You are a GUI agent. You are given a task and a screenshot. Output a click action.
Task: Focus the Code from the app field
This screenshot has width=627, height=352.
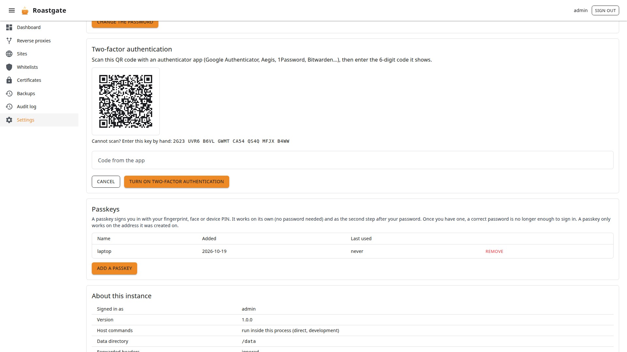click(x=352, y=160)
